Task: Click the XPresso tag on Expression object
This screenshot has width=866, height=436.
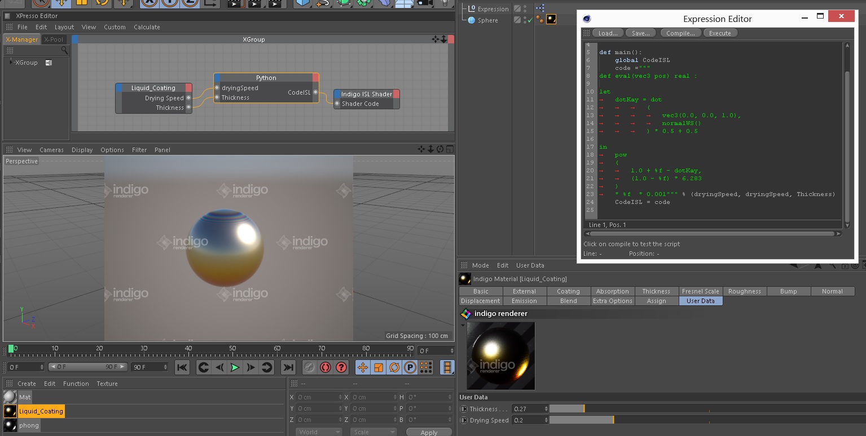Action: pos(540,8)
